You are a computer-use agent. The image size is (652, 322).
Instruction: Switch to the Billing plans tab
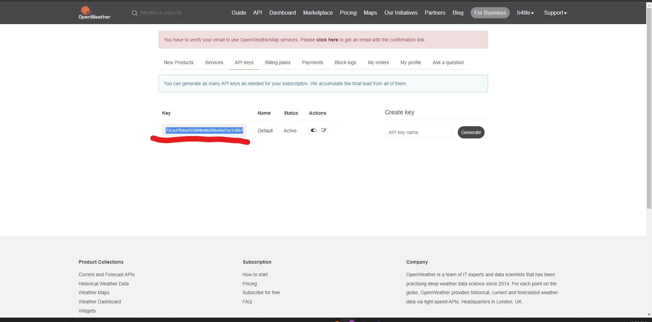point(277,62)
